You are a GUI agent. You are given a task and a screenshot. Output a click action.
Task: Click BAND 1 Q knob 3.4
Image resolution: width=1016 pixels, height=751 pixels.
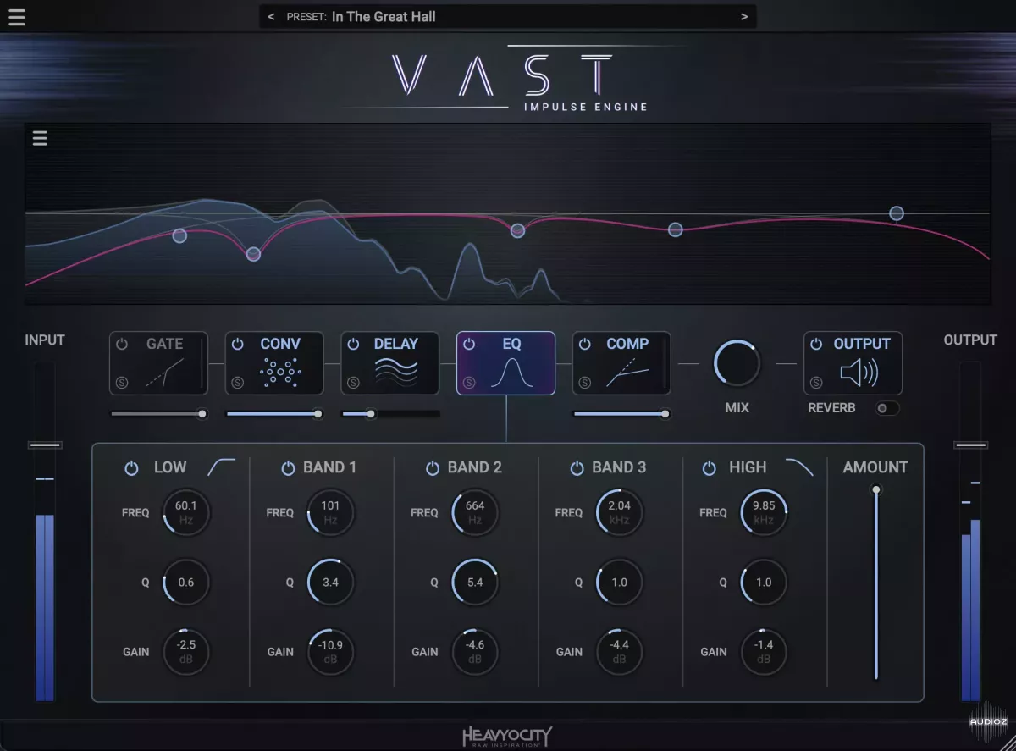[330, 583]
